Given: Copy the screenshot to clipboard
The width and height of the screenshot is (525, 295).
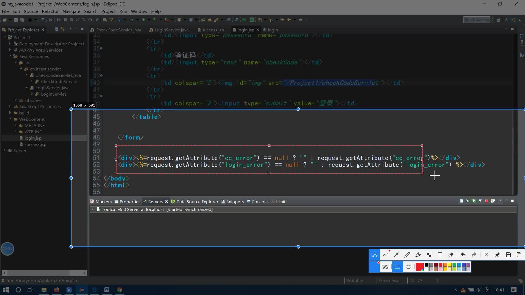Looking at the screenshot, I should [519, 255].
